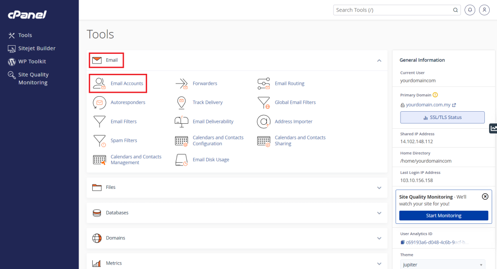Image resolution: width=497 pixels, height=269 pixels.
Task: Open Track Delivery tool icon
Action: [x=181, y=102]
